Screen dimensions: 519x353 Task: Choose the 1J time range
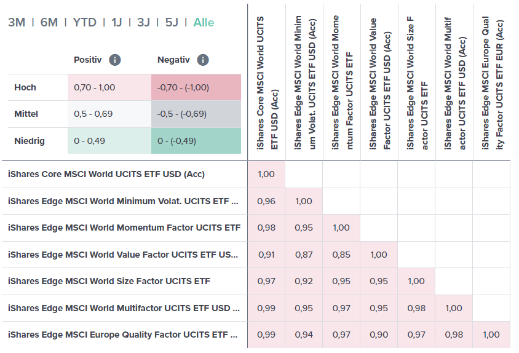click(x=117, y=23)
